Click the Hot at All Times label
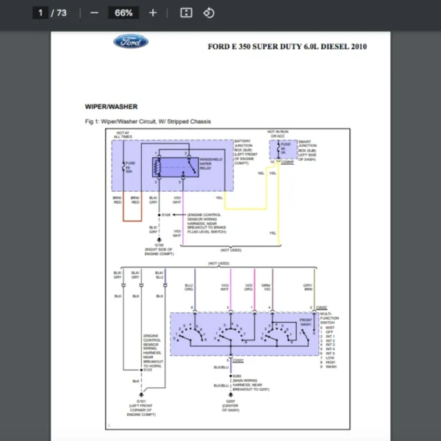This screenshot has width=441, height=441. pyautogui.click(x=123, y=135)
